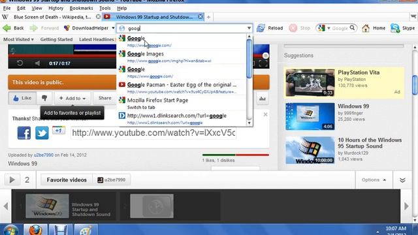Close the Windows 99 Startup YouTube tab
Image resolution: width=418 pixels, height=235 pixels.
tap(201, 17)
